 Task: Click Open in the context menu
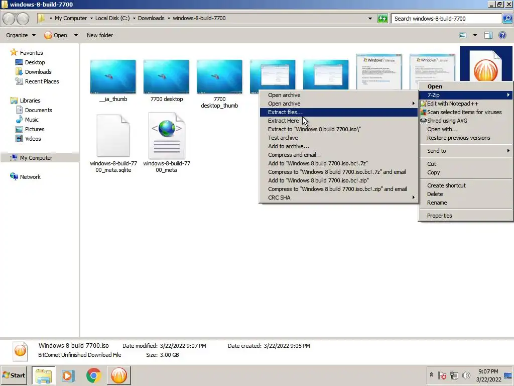pyautogui.click(x=466, y=86)
